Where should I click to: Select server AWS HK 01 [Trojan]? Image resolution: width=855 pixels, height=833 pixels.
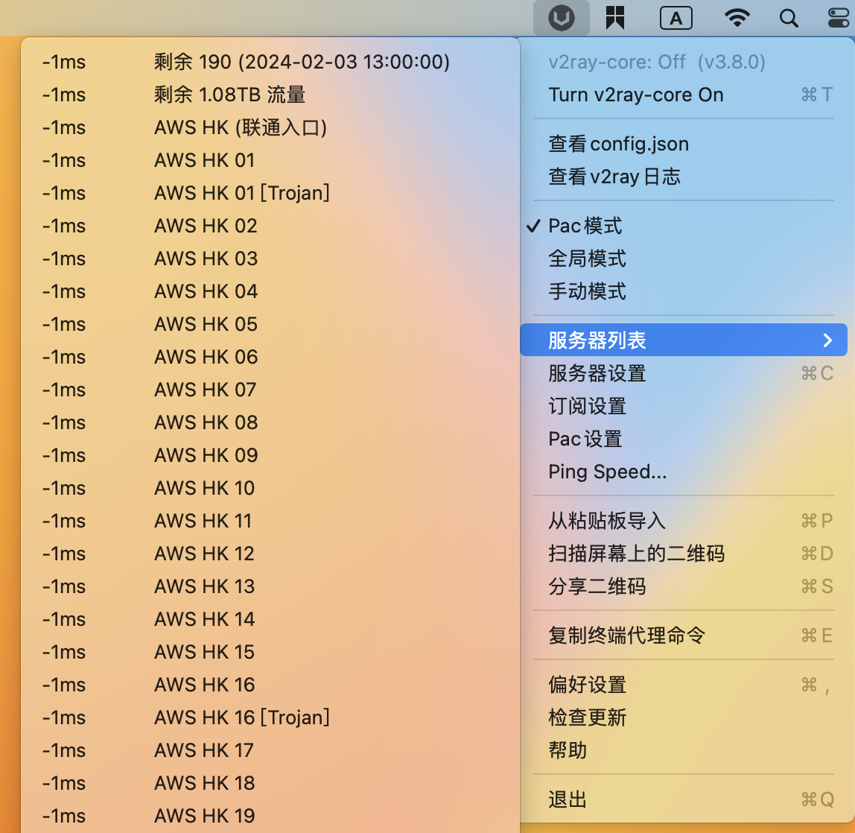pos(270,193)
